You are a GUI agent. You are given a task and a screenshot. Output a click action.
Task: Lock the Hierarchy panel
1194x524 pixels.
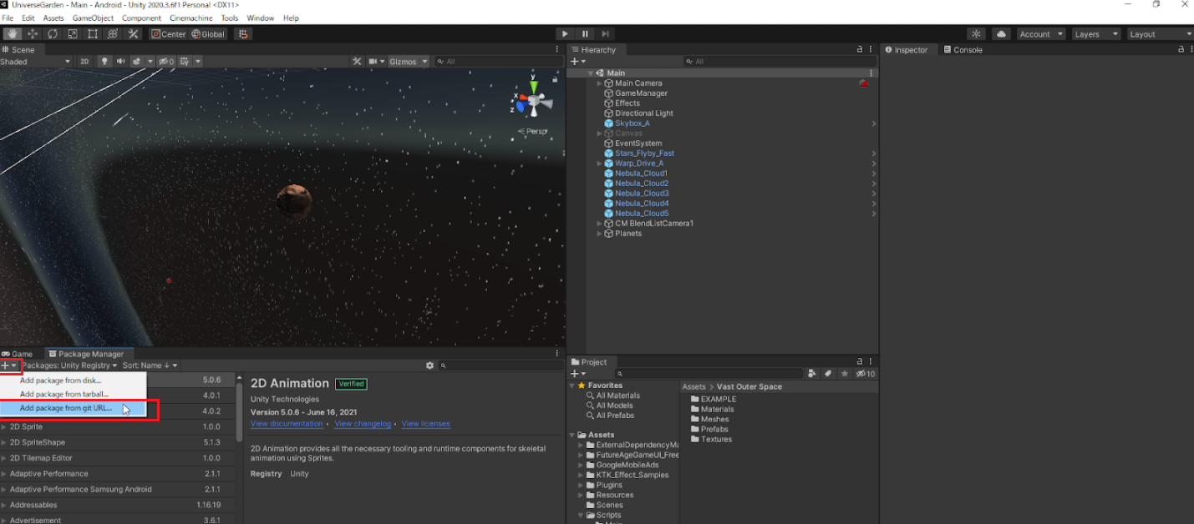click(x=860, y=50)
